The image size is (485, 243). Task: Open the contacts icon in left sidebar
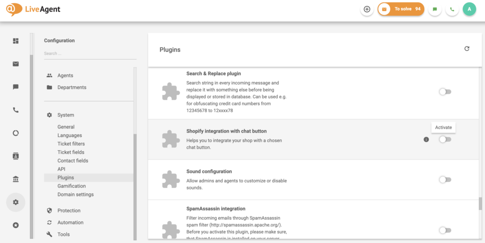click(x=16, y=156)
